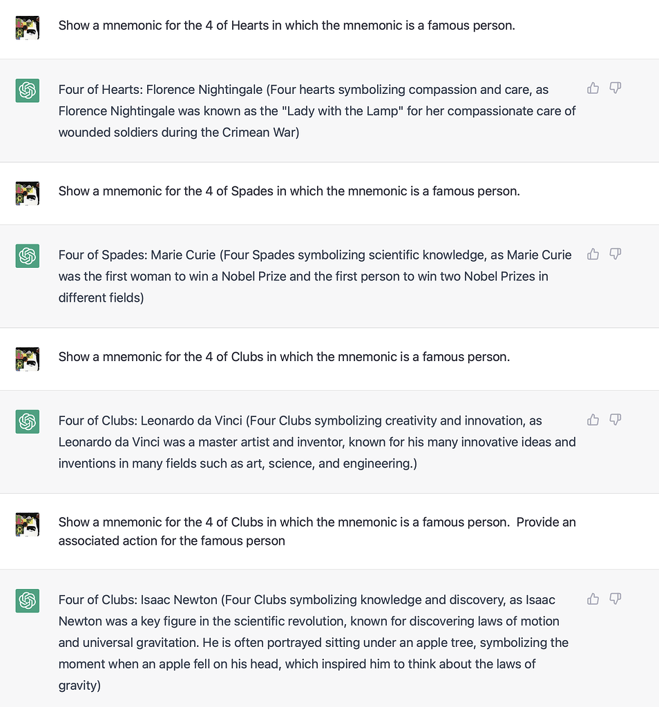Thumbs down the Florence Nightingale response
Viewport: 659px width, 707px height.
(x=615, y=88)
